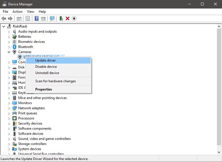Open the Help menu
Screen dimensions: 222x162
click(42, 12)
